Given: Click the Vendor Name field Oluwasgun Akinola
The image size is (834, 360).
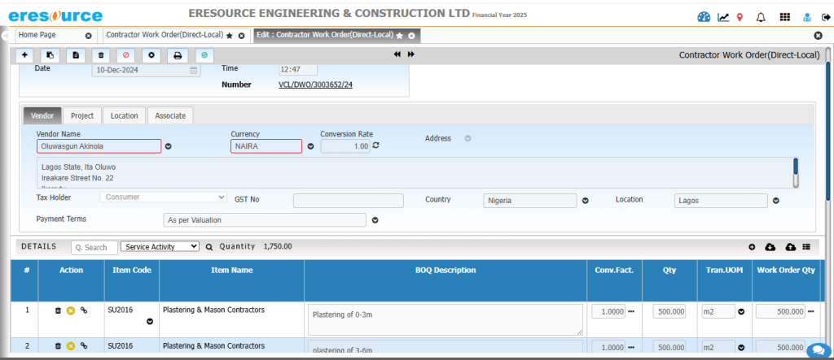Looking at the screenshot, I should 99,146.
